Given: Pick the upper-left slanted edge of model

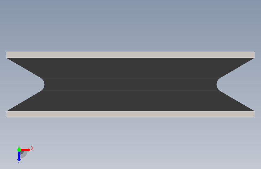Looking at the screenshot, I should click(x=24, y=68).
